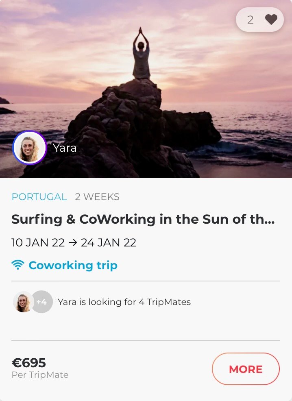
Task: Click the name Yara on the cover photo
Action: (x=65, y=148)
